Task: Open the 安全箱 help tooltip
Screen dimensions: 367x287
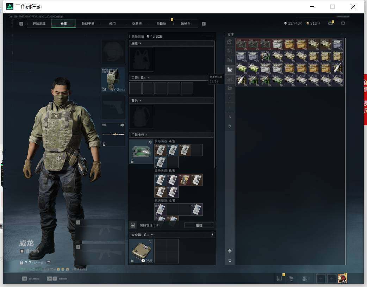Action: tap(152, 235)
